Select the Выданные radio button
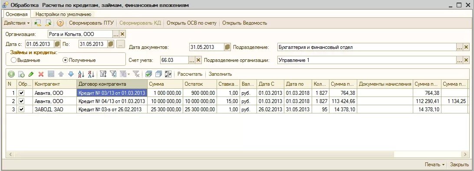The width and height of the screenshot is (474, 171). click(x=13, y=60)
